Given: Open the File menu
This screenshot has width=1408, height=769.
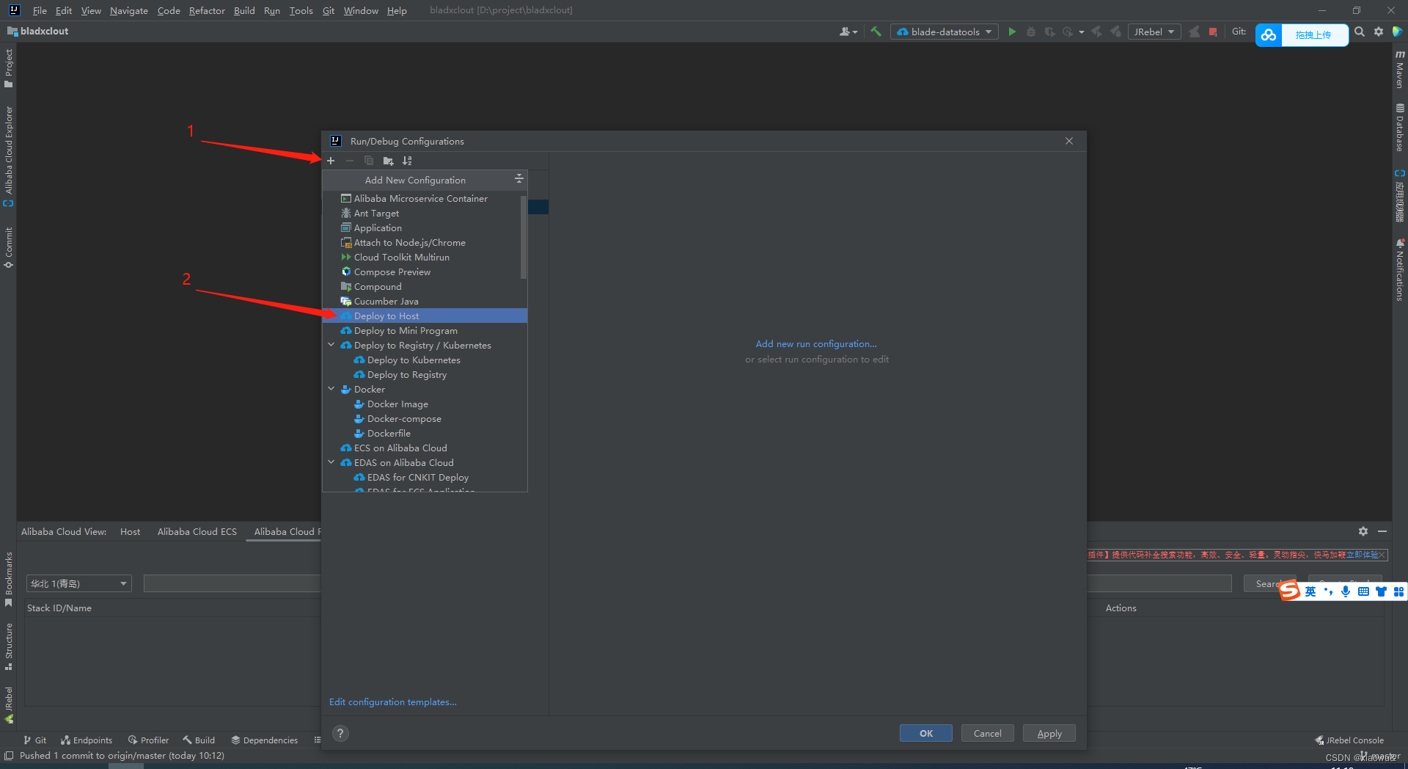Looking at the screenshot, I should (x=40, y=10).
